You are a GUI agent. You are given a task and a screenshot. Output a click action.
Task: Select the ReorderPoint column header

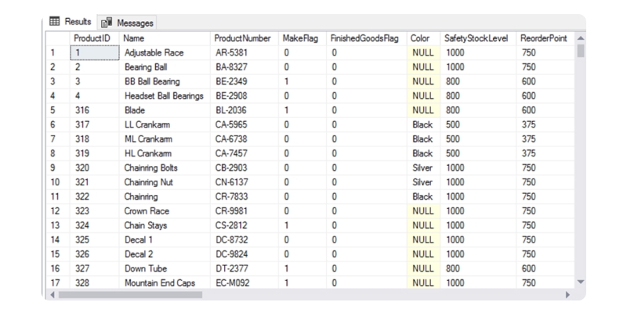[x=543, y=38]
